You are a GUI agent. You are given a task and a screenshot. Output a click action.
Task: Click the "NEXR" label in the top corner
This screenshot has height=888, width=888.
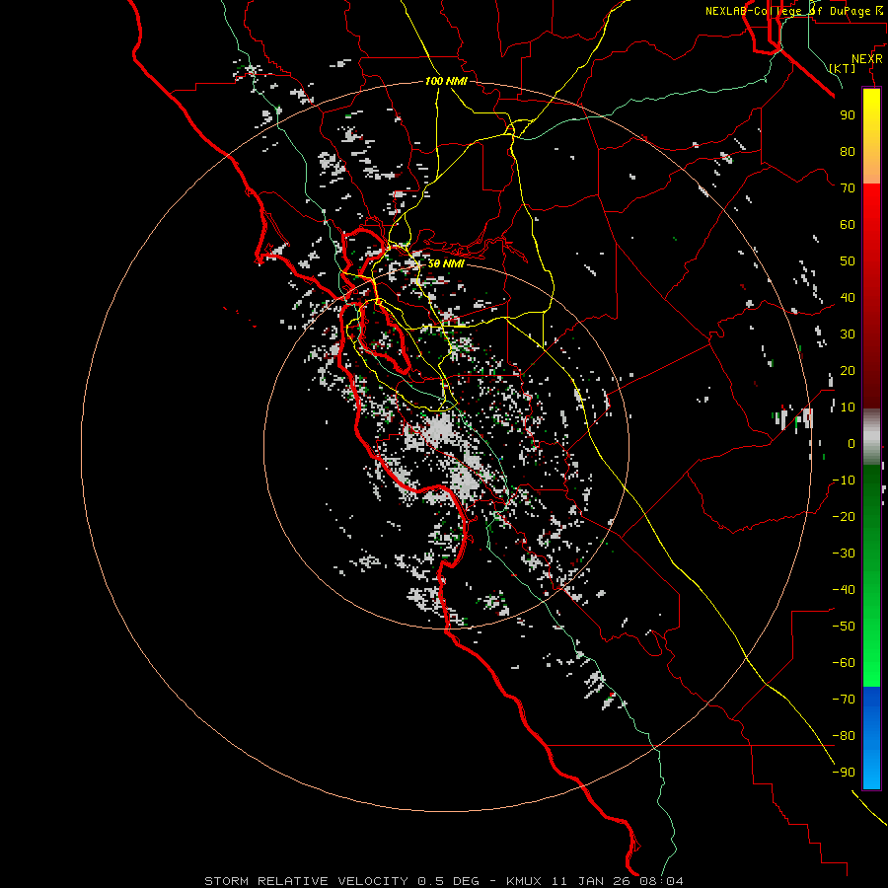coord(867,59)
